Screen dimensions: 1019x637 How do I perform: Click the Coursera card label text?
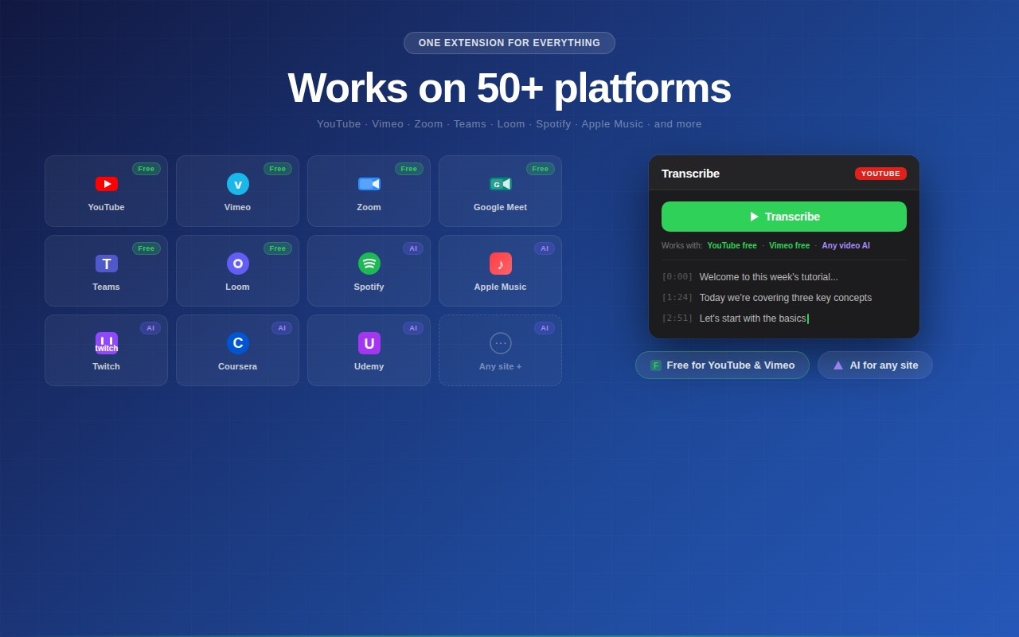(238, 366)
